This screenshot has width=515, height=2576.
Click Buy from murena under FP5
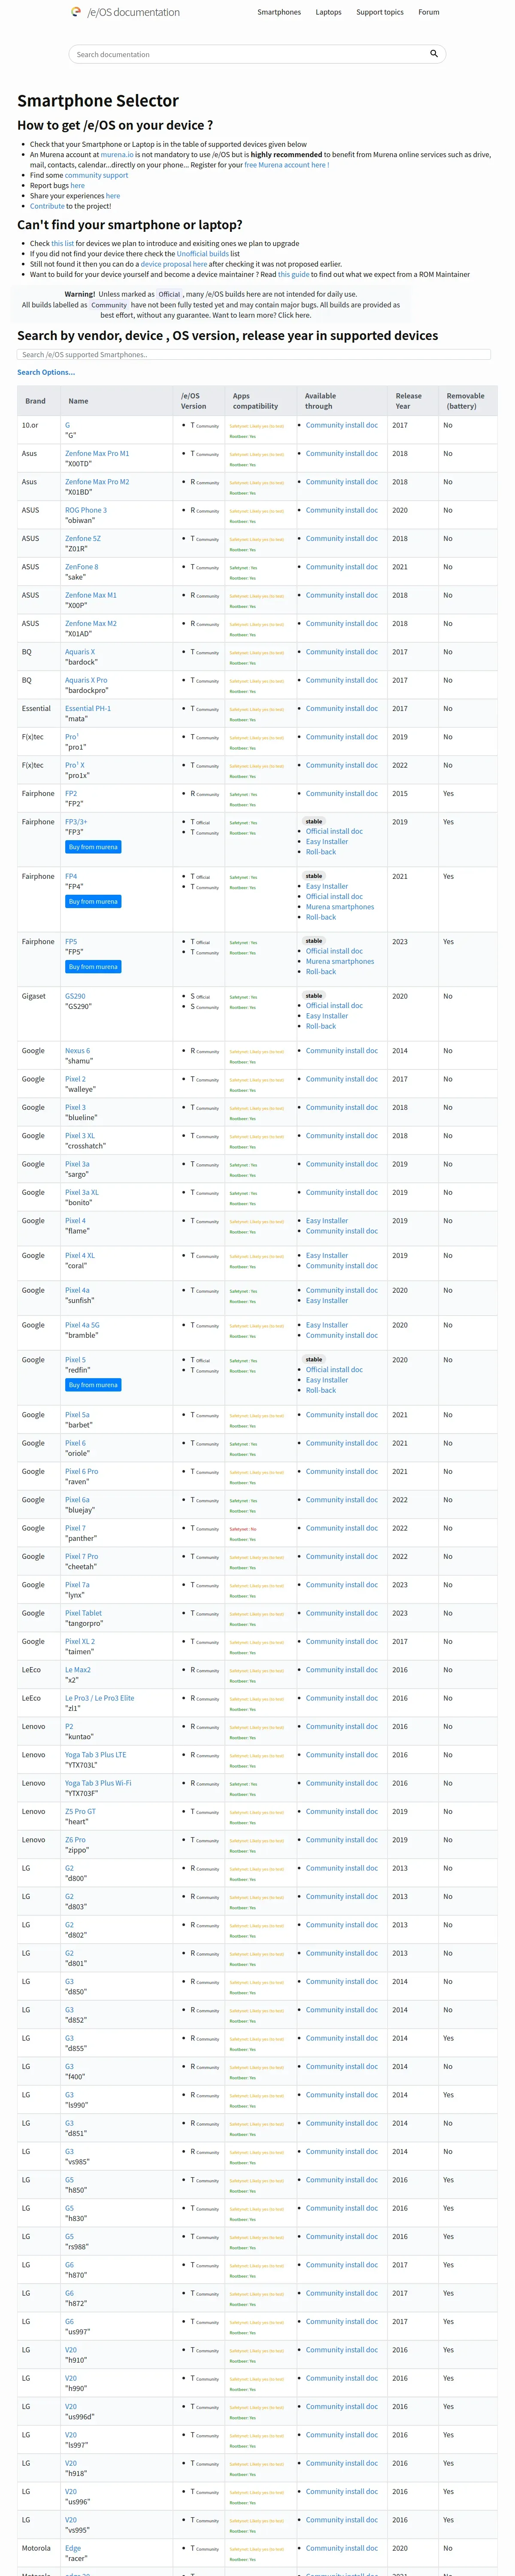point(93,967)
